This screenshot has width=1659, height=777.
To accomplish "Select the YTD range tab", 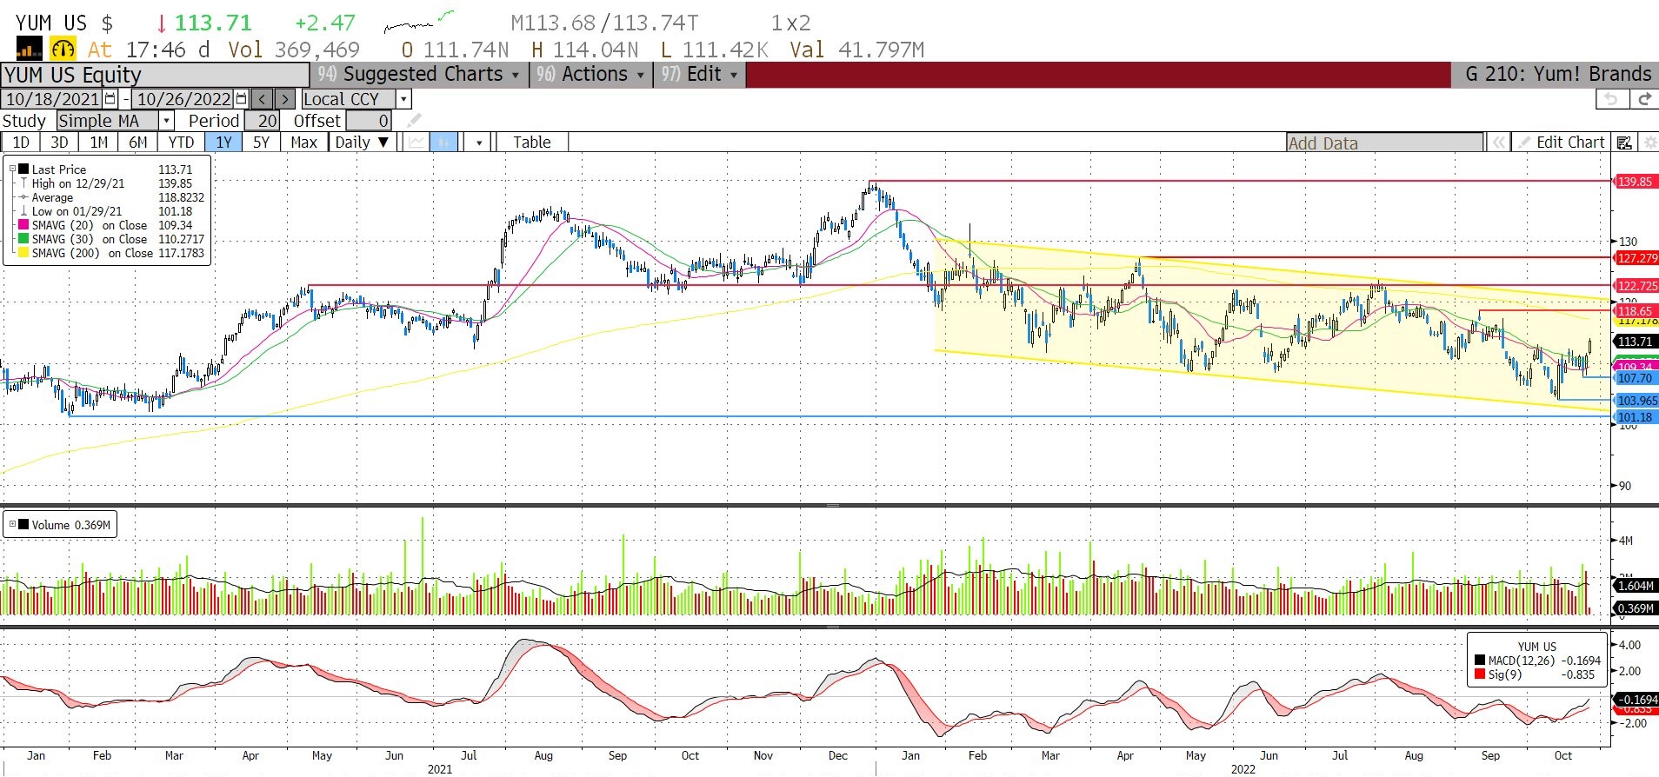I will (181, 142).
